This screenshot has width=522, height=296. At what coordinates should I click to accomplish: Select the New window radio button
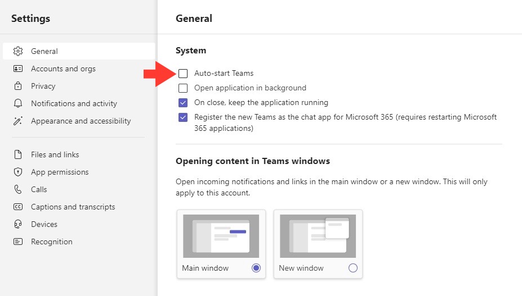point(353,268)
